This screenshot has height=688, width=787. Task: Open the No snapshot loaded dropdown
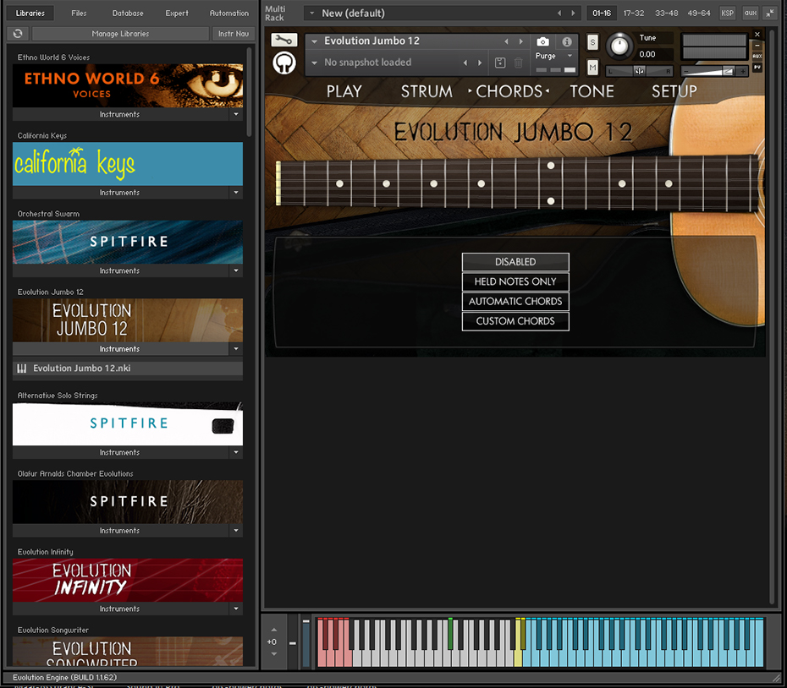[314, 63]
